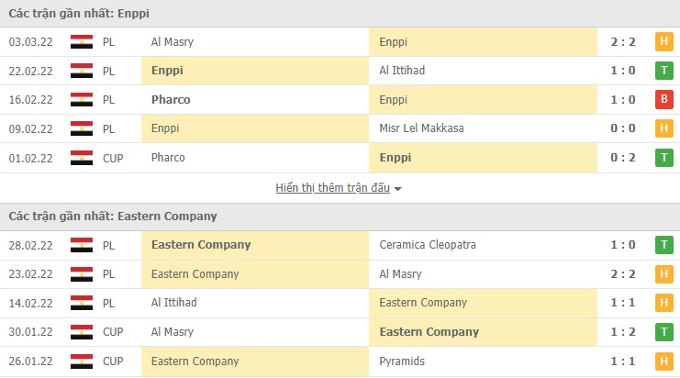Image resolution: width=680 pixels, height=378 pixels.
Task: Click the T badge for the 30.01.22 cup match
Action: pyautogui.click(x=663, y=332)
